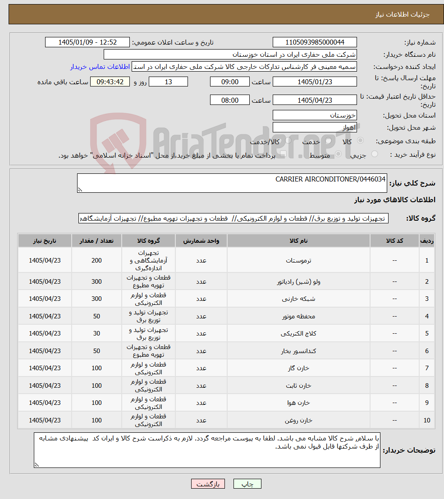Image resolution: width=444 pixels, height=499 pixels.
Task: Click the اطلاعات کالاهای مورد نیاز heading
Action: coord(394,200)
